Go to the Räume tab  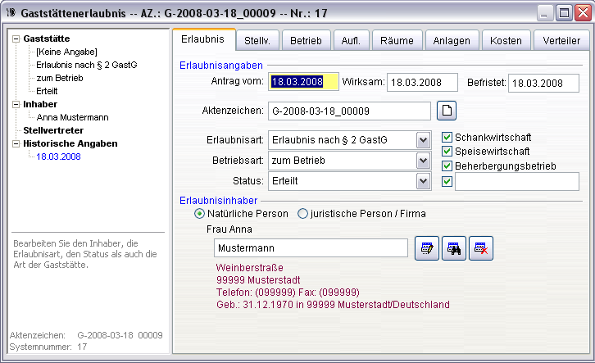click(x=397, y=40)
